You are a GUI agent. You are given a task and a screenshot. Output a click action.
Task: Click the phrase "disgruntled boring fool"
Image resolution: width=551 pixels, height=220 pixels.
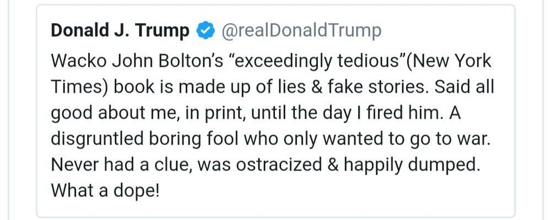coord(142,139)
